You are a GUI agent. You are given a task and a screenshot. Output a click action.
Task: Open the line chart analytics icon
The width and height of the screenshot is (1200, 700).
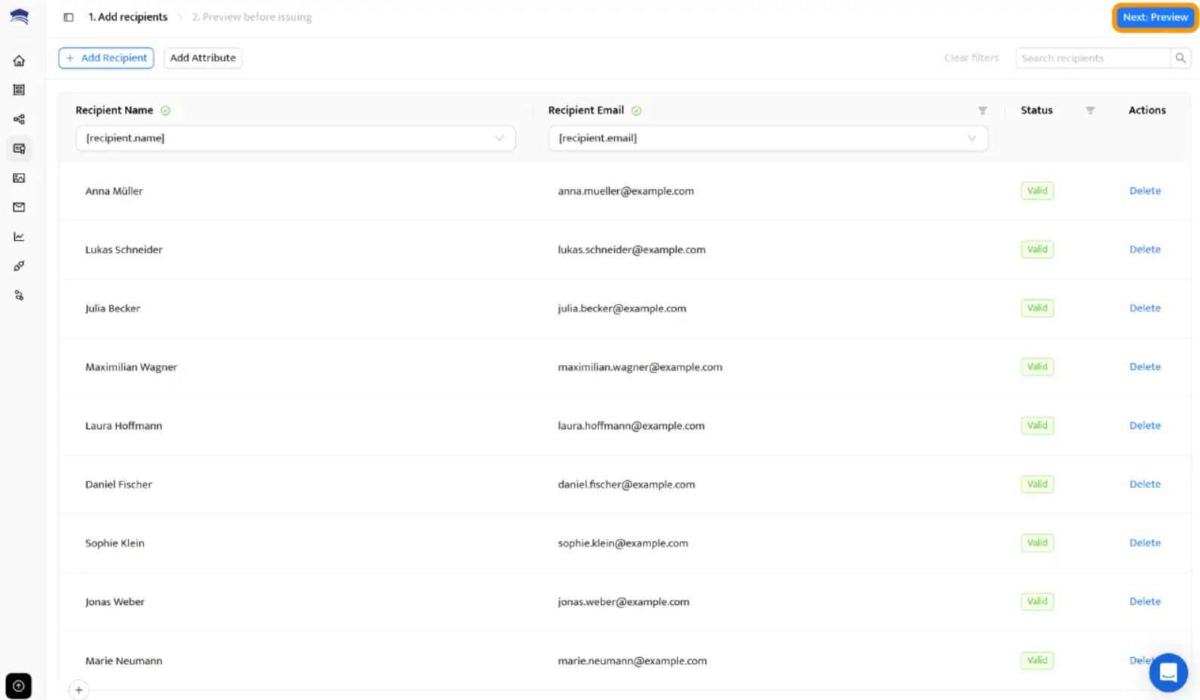(x=19, y=236)
